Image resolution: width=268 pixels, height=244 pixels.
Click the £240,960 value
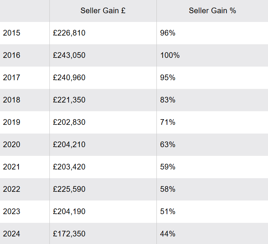[69, 78]
